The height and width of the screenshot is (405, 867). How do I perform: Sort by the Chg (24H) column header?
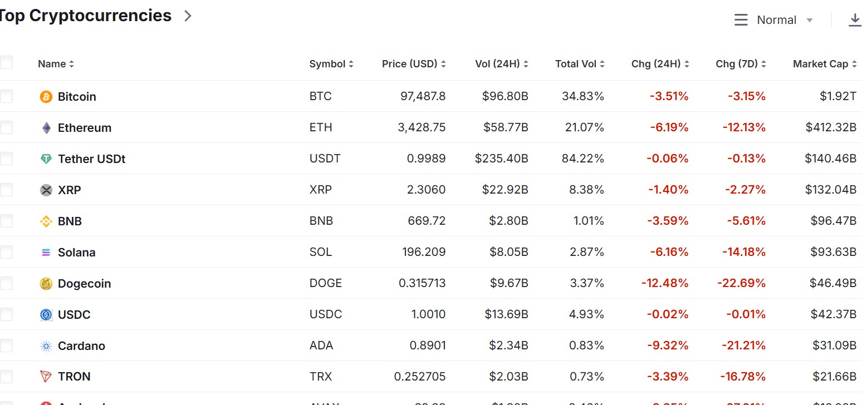(660, 64)
